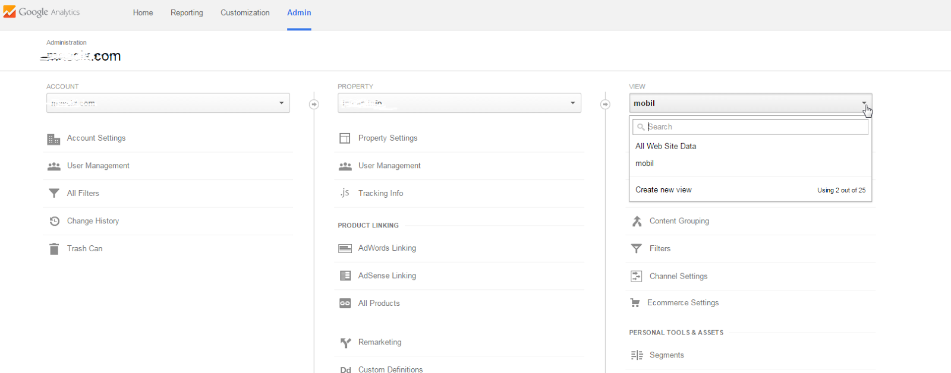Click the All Filters funnel icon
The width and height of the screenshot is (951, 373).
[x=54, y=193]
